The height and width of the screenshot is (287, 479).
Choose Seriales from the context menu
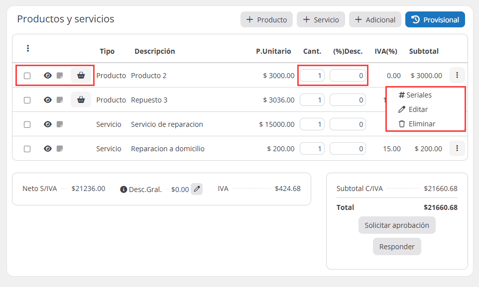pyautogui.click(x=415, y=95)
